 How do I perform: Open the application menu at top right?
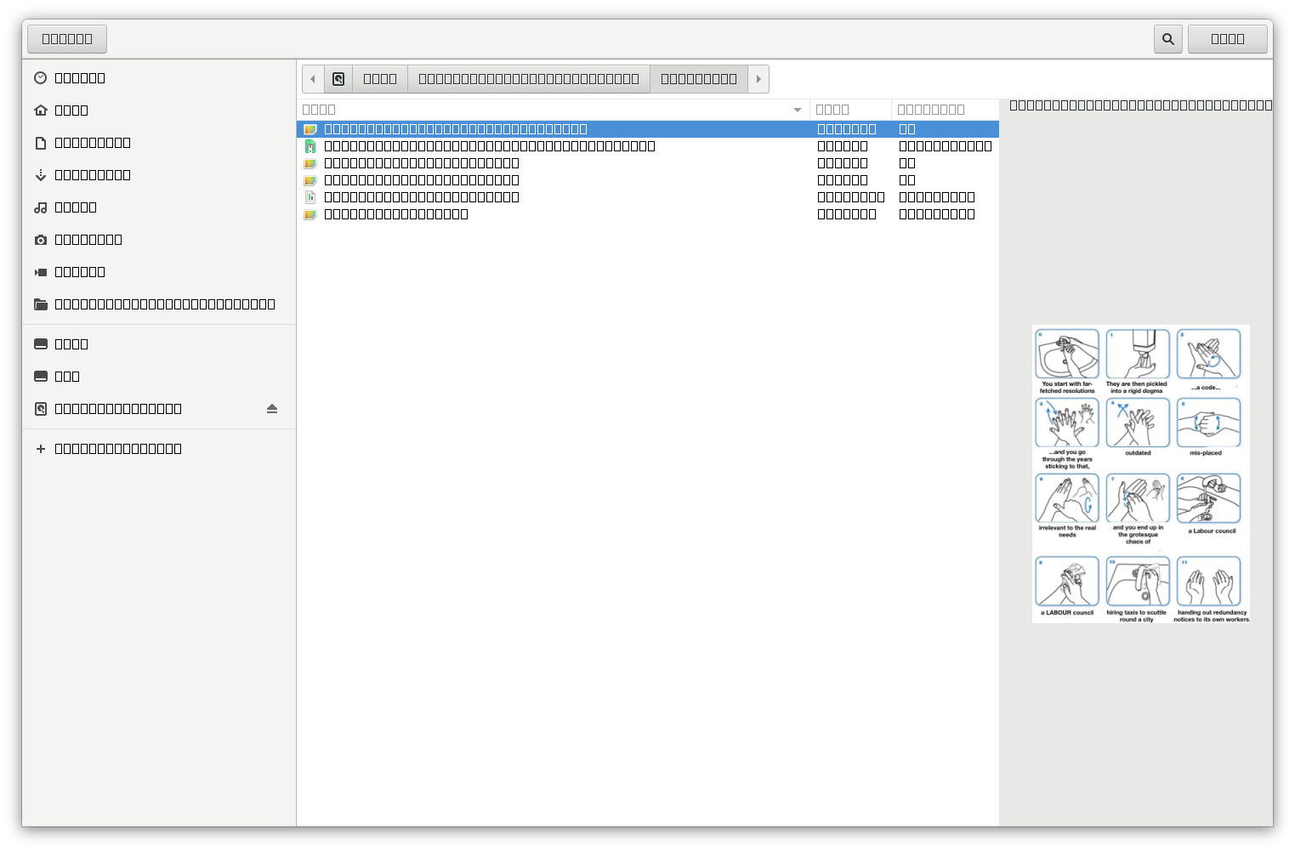click(1228, 38)
